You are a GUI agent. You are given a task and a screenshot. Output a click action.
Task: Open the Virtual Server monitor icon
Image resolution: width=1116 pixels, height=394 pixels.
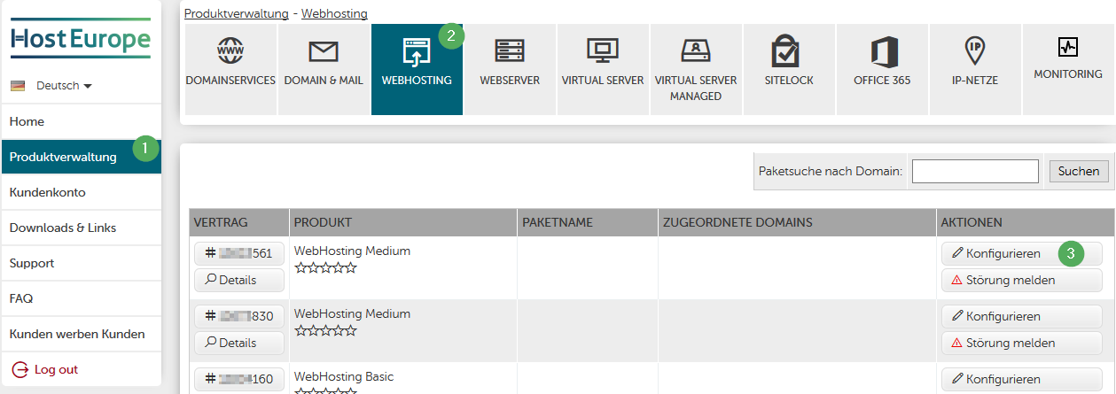tap(603, 50)
